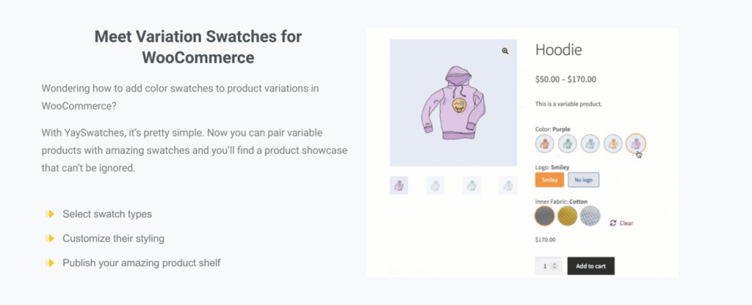This screenshot has width=752, height=305.
Task: Select the green hoodie color swatch
Action: tap(568, 144)
